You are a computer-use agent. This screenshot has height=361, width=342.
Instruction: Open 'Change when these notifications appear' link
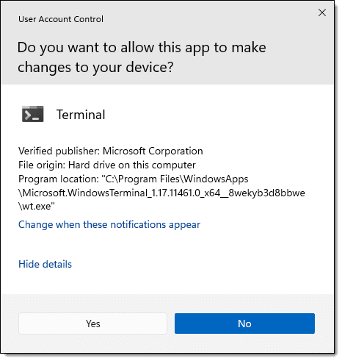(x=109, y=225)
